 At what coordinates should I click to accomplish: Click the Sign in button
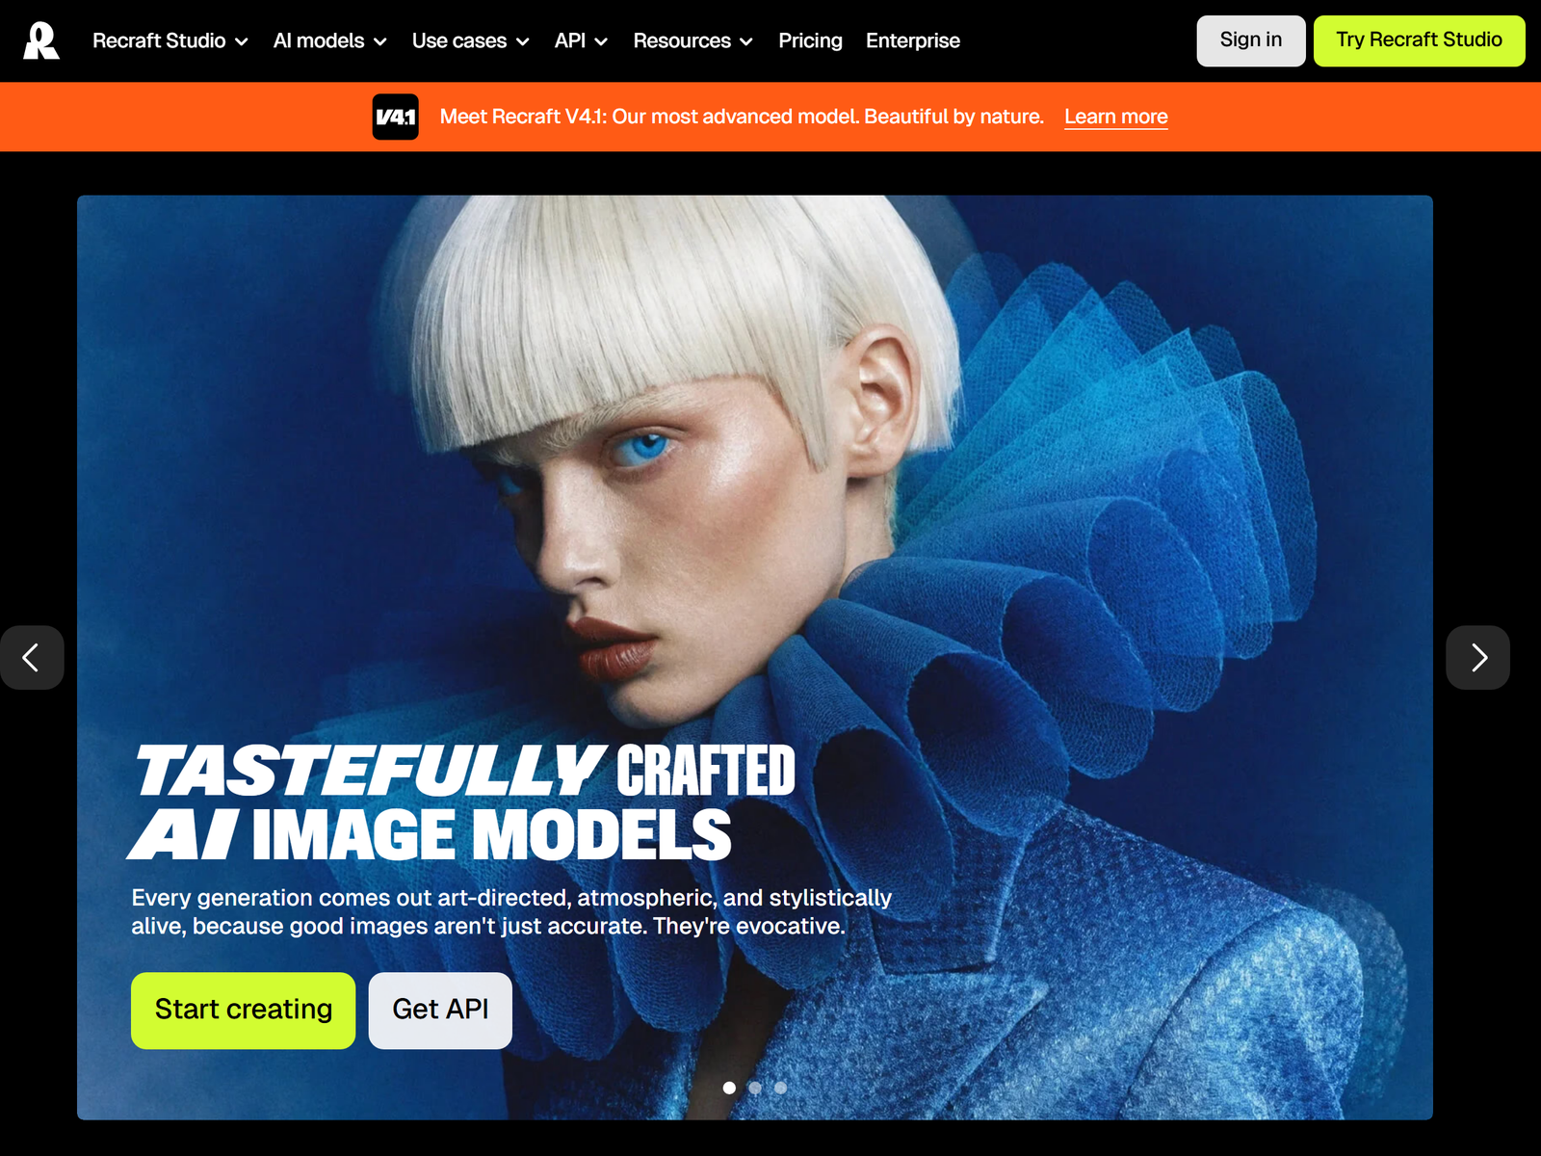pos(1250,40)
